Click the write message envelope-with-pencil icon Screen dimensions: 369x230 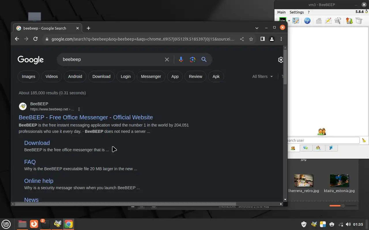click(328, 21)
